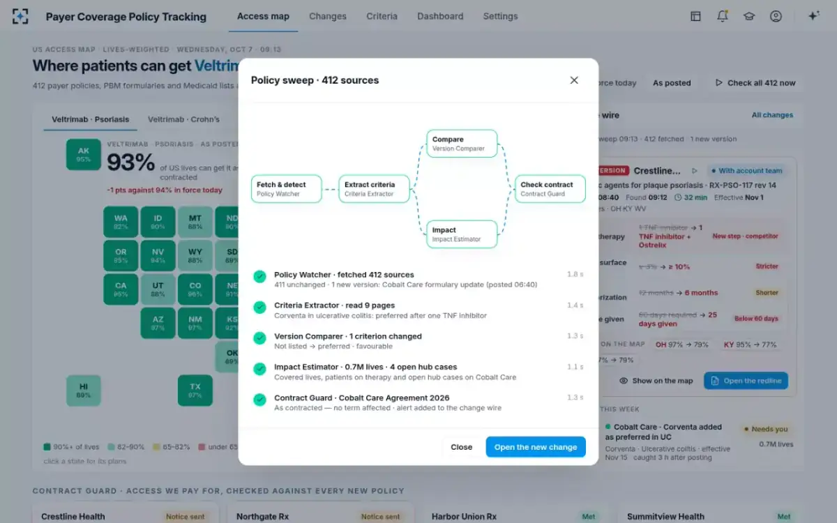This screenshot has height=523, width=837.
Task: Click Check all 412 now button
Action: coord(755,83)
